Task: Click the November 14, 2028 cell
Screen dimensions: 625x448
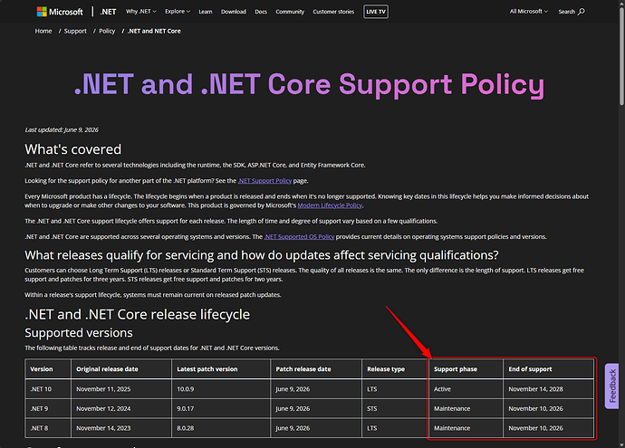Action: tap(549, 389)
